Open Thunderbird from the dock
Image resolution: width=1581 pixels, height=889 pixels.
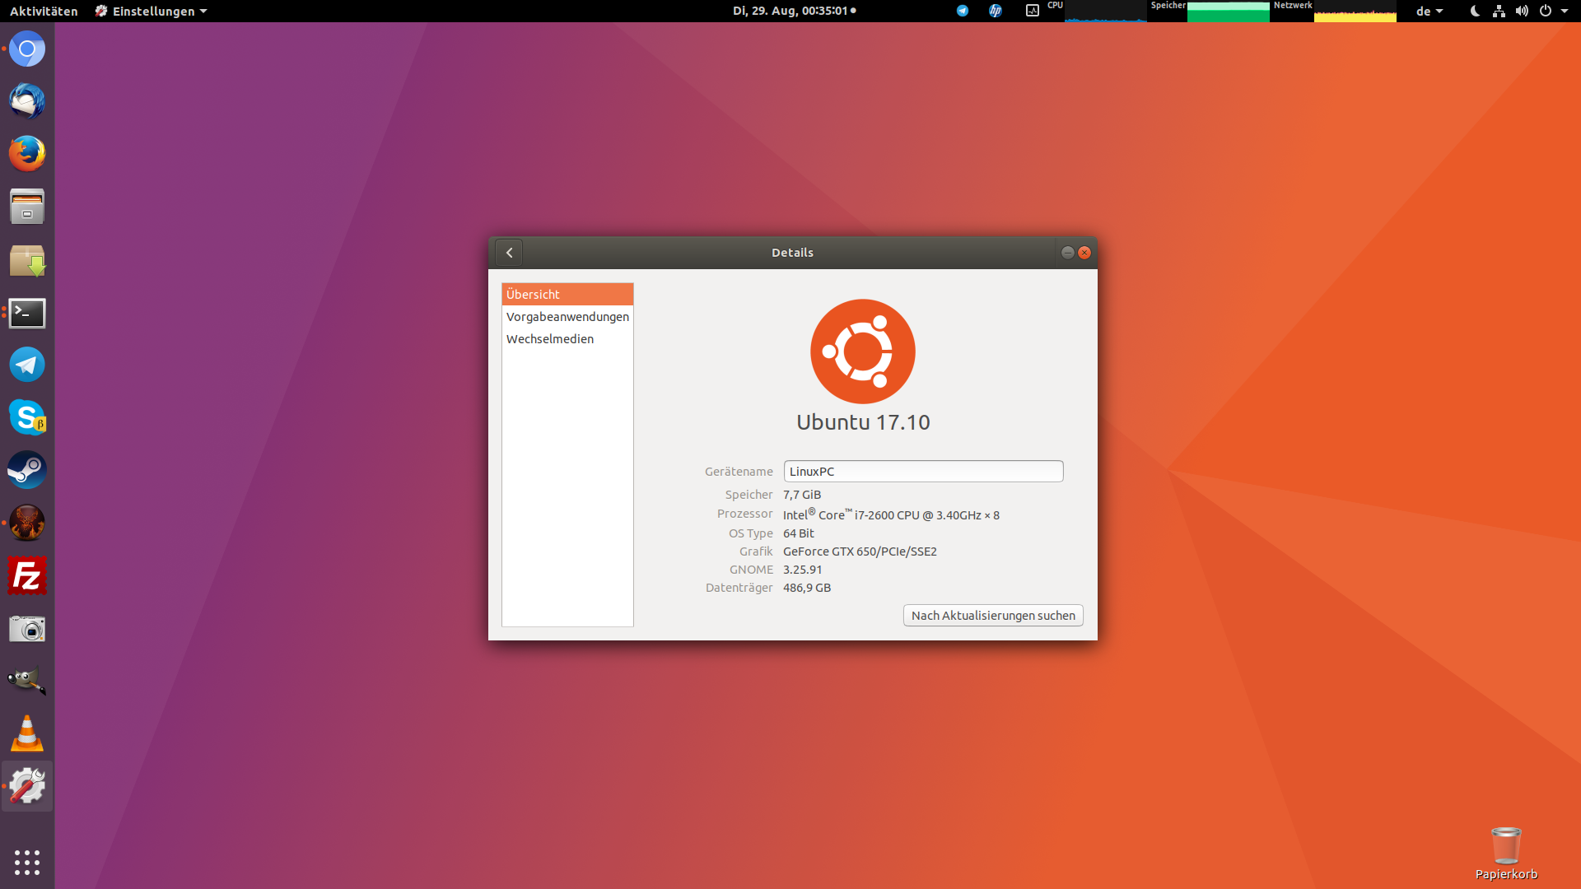27,101
